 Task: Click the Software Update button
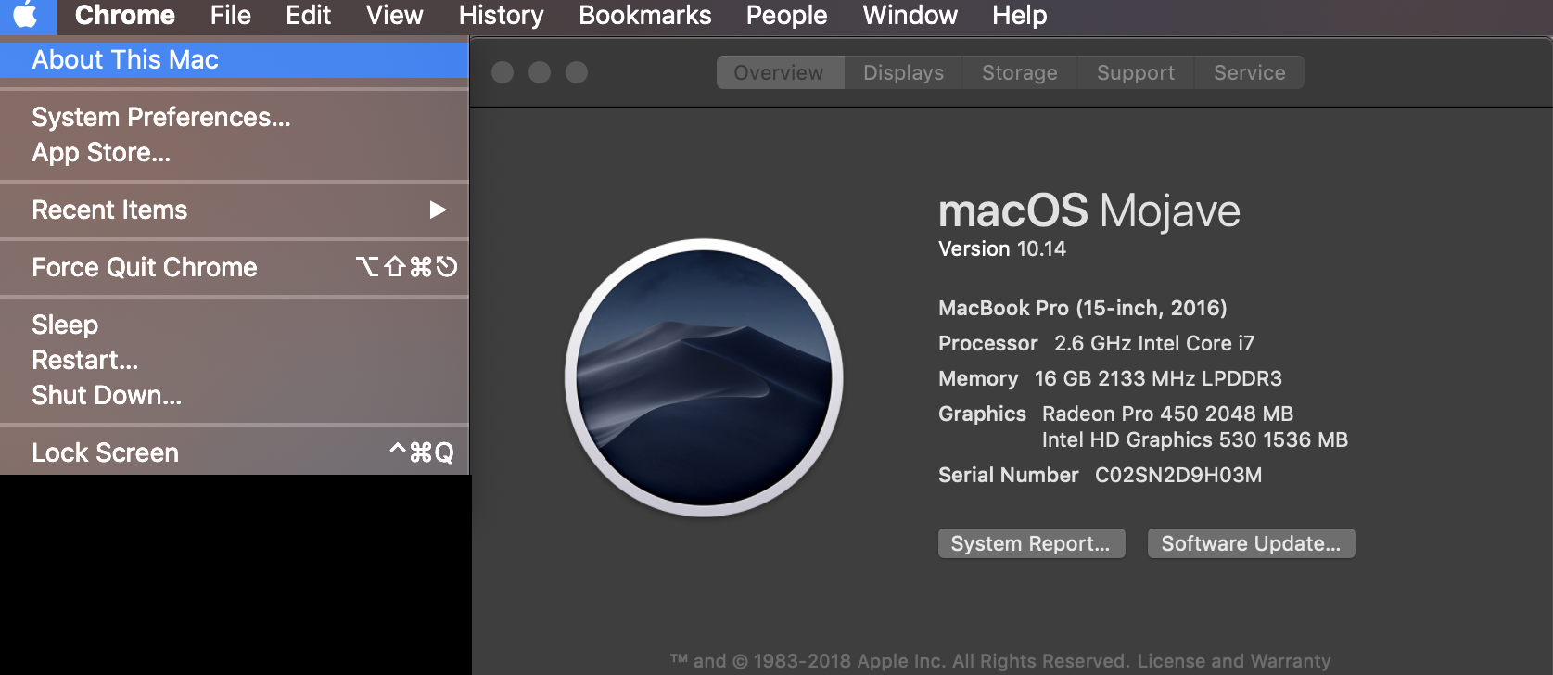[1251, 544]
